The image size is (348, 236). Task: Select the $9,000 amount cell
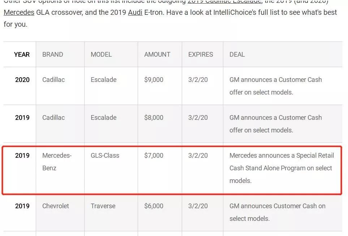[154, 80]
